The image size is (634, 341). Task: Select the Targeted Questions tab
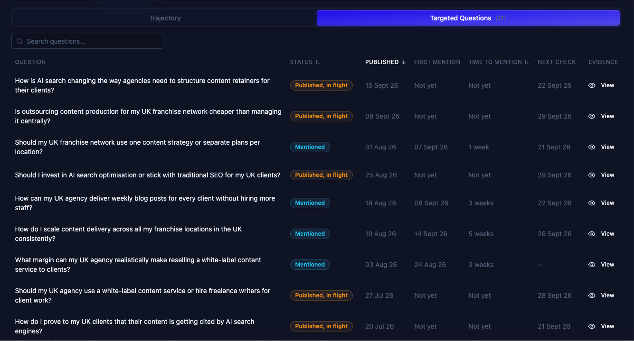point(468,18)
